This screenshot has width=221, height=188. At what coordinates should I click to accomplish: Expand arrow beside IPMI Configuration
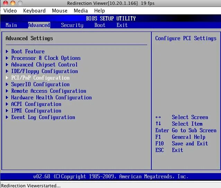click(7, 110)
